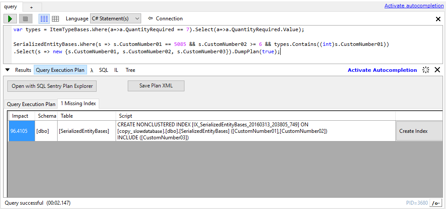The image size is (446, 209).
Task: Click the Impact column header
Action: tap(22, 116)
